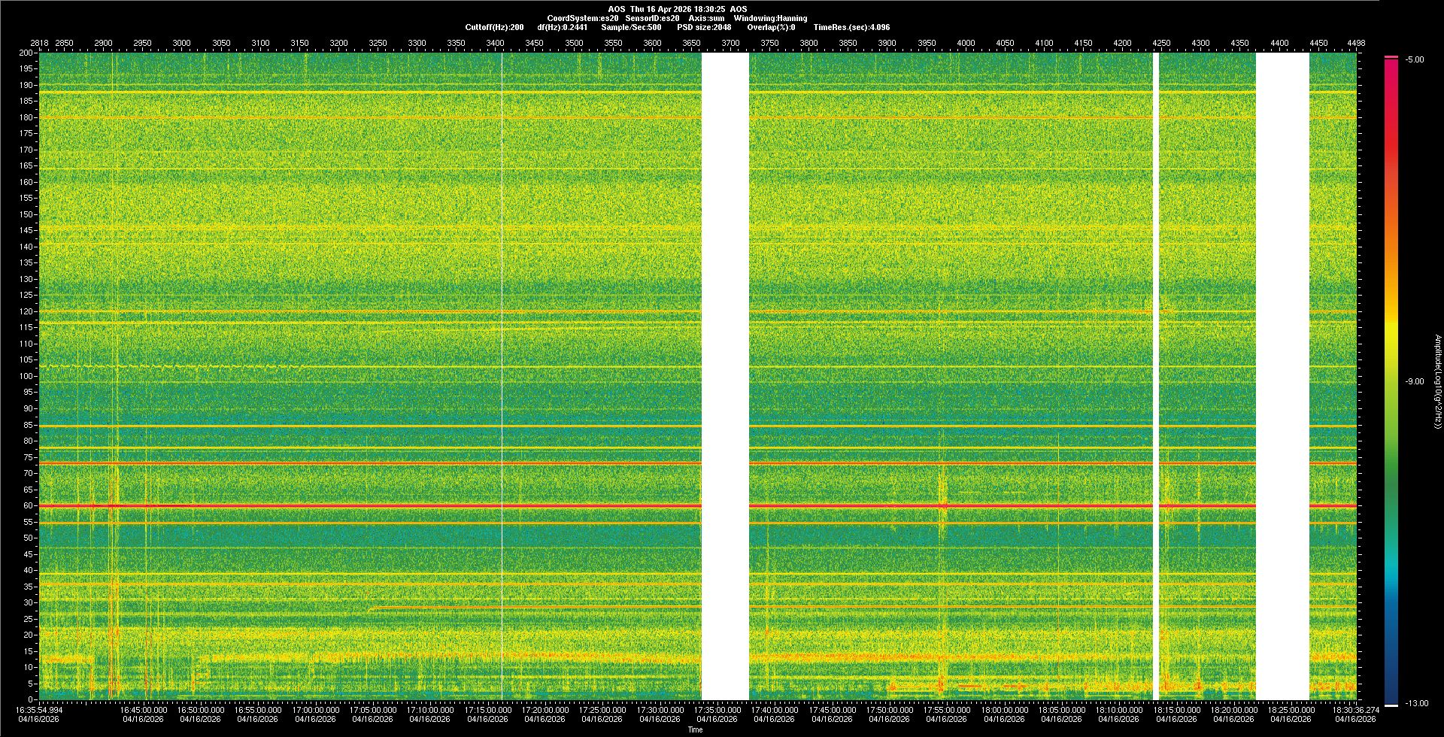Click the -9.00 colorbar midpoint label
Viewport: 1444px width, 737px height.
click(1414, 382)
